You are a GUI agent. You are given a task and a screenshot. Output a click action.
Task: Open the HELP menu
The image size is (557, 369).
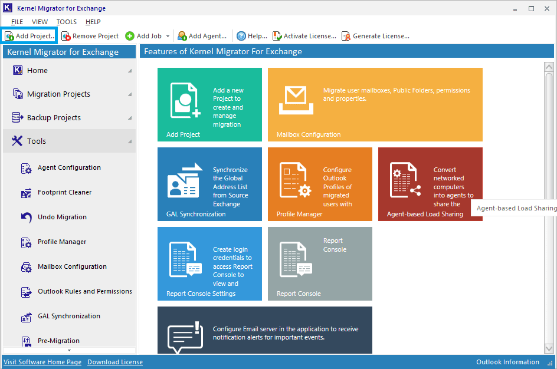pos(93,22)
